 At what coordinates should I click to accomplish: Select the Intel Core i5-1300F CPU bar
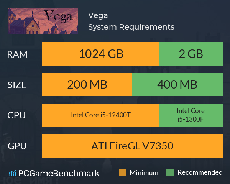coord(191,115)
